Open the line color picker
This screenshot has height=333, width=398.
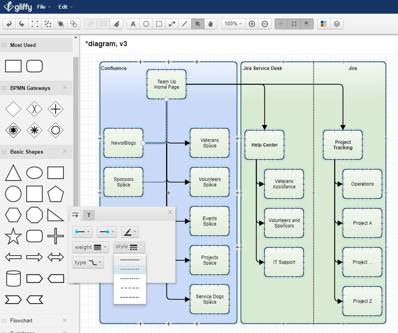(x=130, y=232)
